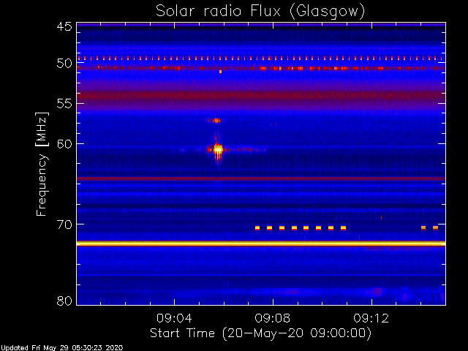
Task: Click the 60 frequency tick label
Action: click(65, 144)
